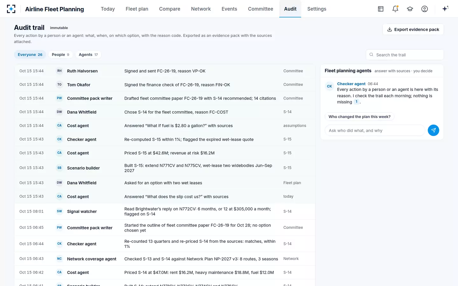Focus the 'Ask who did what, and why' input
This screenshot has height=286, width=458.
click(375, 130)
